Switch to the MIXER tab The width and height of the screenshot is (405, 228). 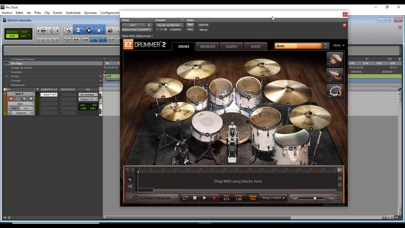[x=256, y=47]
